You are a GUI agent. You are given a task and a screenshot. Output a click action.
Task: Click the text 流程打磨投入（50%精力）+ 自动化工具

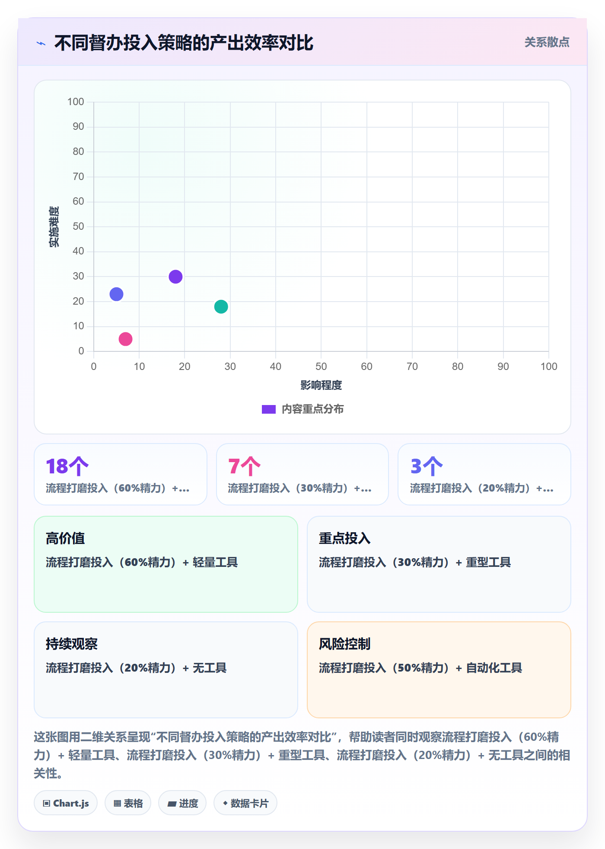pyautogui.click(x=420, y=668)
